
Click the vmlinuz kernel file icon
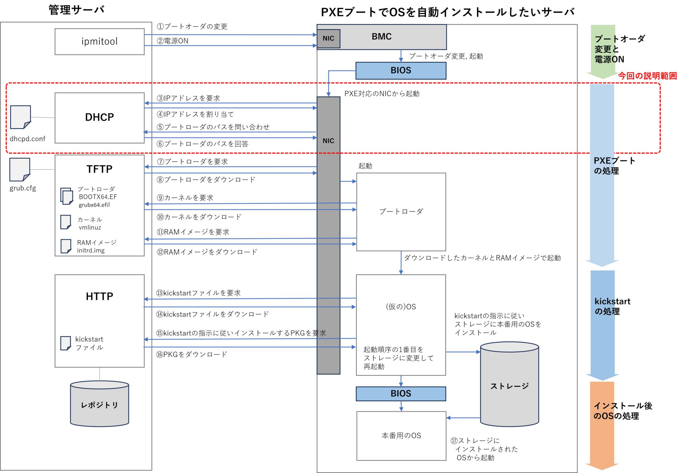click(x=65, y=222)
